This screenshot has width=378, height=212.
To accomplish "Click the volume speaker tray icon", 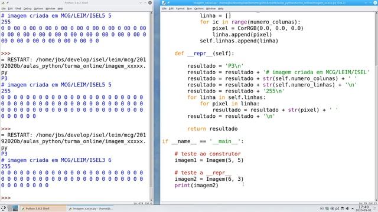I will pyautogui.click(x=347, y=208).
